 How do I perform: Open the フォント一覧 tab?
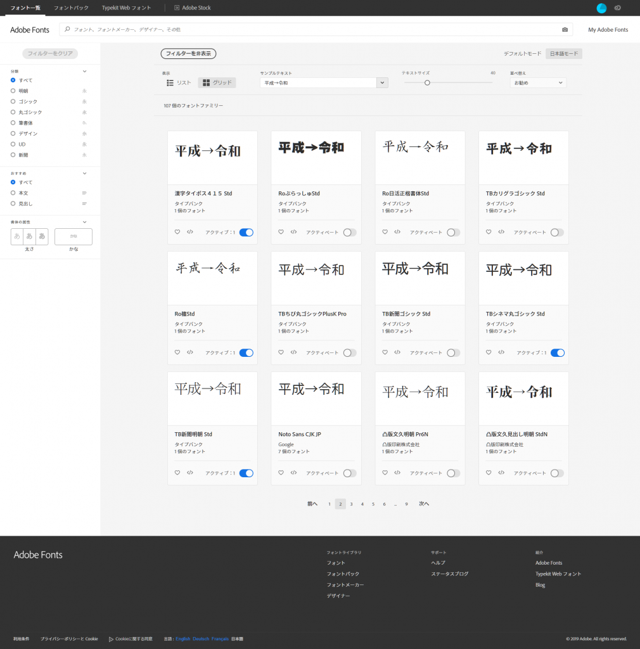tap(25, 8)
